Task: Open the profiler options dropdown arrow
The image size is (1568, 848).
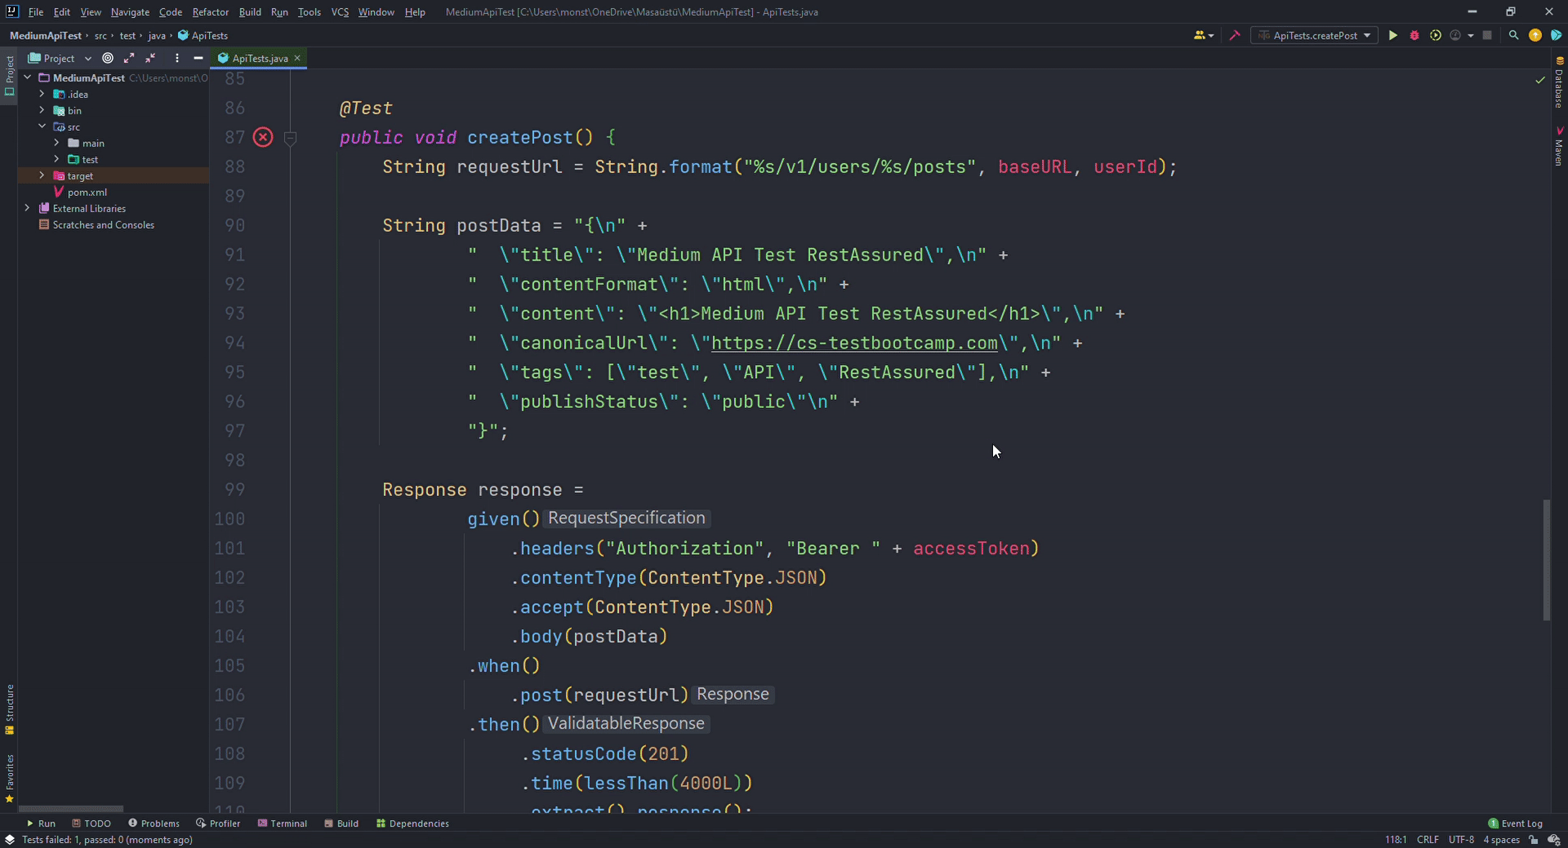Action: (1470, 35)
